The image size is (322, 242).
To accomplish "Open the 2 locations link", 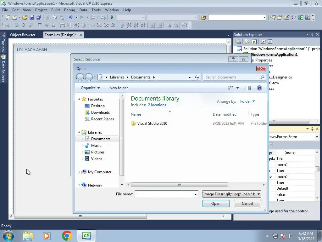I will click(x=157, y=105).
